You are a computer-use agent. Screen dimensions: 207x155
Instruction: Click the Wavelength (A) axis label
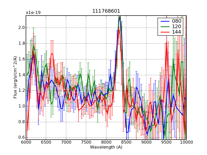(x=106, y=147)
